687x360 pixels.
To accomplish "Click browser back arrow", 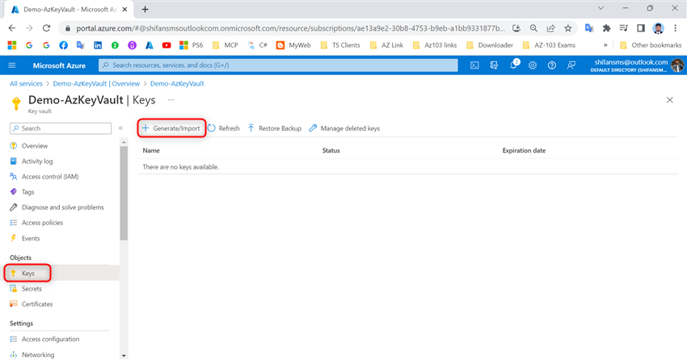I will coord(12,28).
